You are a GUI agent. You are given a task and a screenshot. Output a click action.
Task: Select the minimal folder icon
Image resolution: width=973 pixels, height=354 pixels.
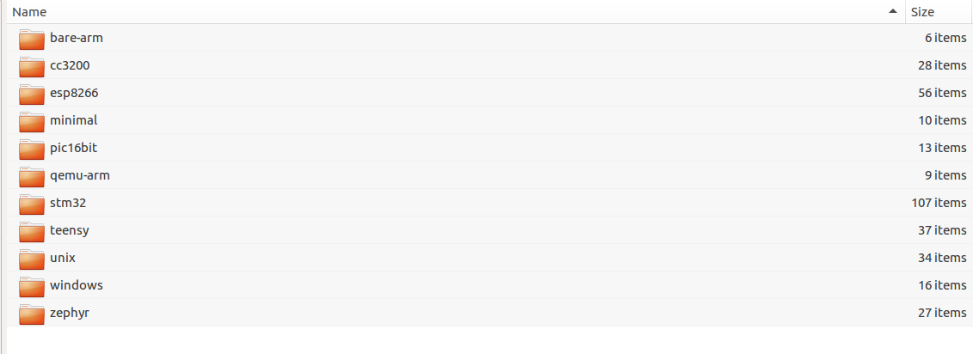31,121
